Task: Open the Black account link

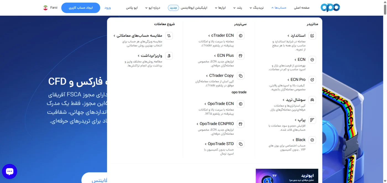Action: 299,140
